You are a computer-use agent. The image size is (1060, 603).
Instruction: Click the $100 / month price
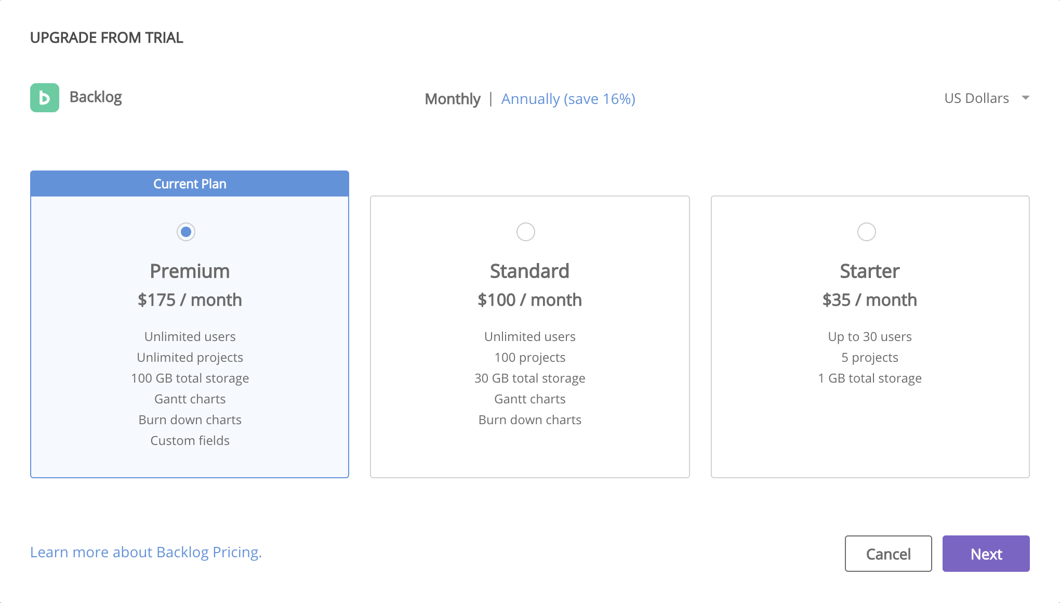tap(530, 300)
